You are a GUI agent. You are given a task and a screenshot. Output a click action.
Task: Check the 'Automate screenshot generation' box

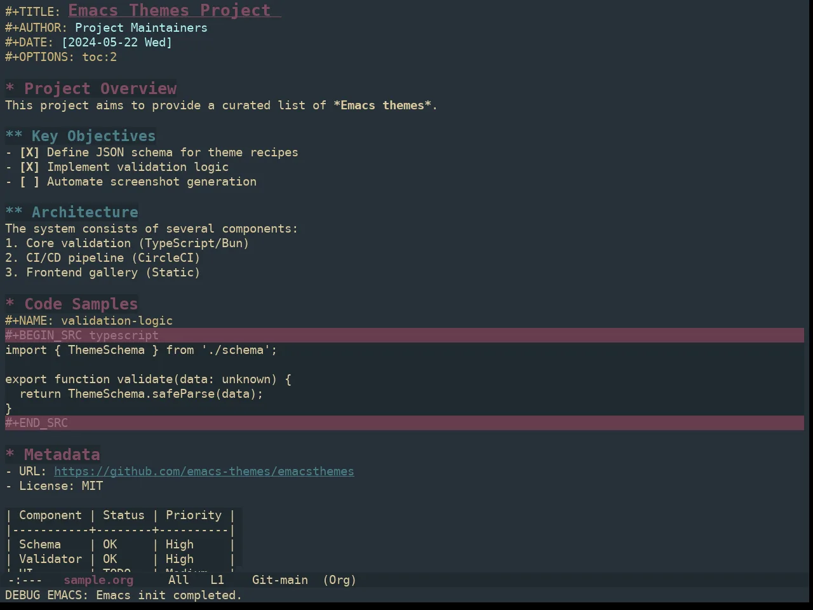(x=29, y=182)
